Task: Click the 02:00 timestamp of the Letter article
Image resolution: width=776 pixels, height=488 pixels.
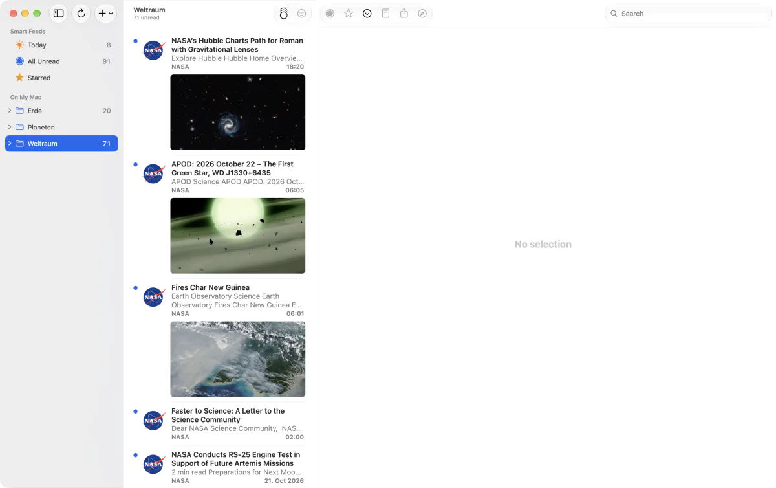Action: pos(295,437)
